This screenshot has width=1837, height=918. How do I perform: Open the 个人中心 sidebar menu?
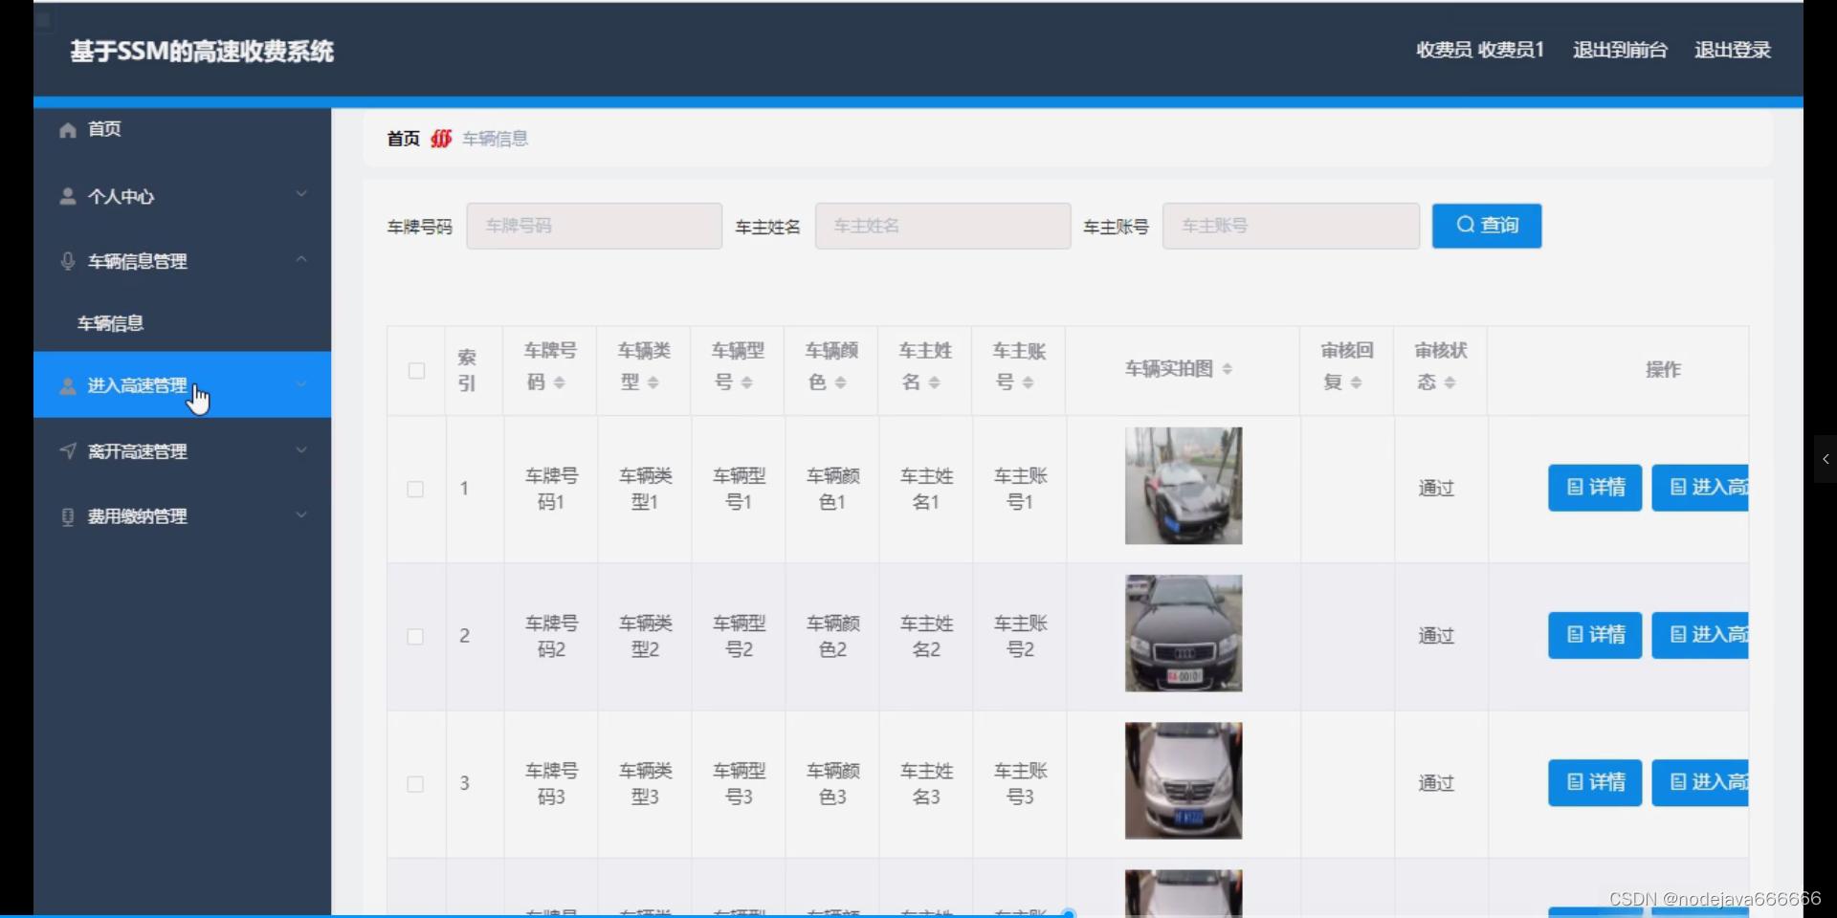click(183, 196)
